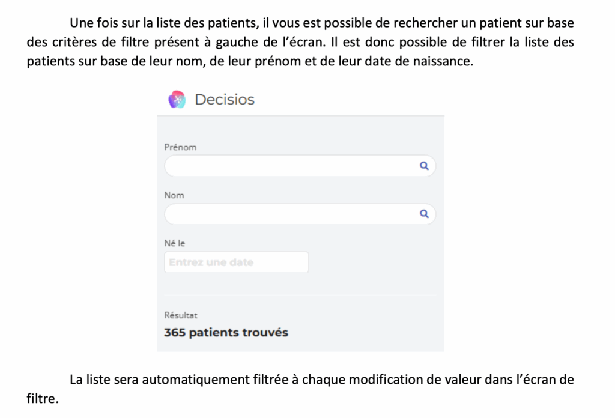Image resolution: width=615 pixels, height=418 pixels.
Task: Click the line ending 'date de naissance.'
Action: tap(250, 62)
